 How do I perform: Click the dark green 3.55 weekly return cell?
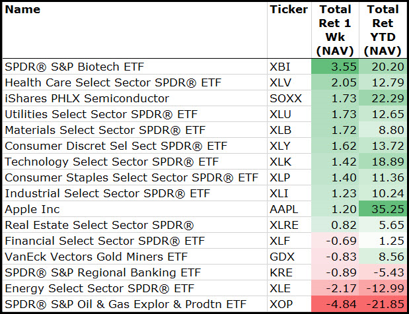[335, 67]
